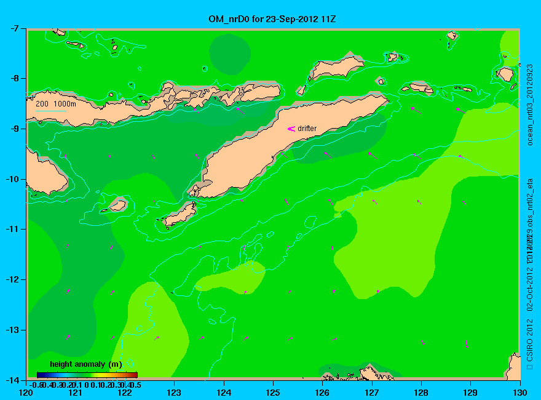Click longitude tick label 120
541x400 pixels.
pos(26,393)
